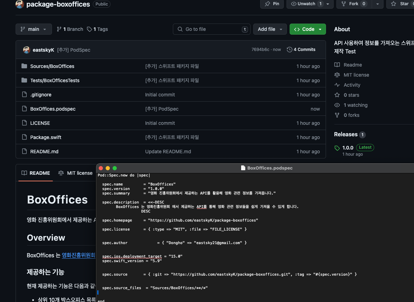Click the spec.homepage line in podspec editor
414x302 pixels.
[x=180, y=221]
